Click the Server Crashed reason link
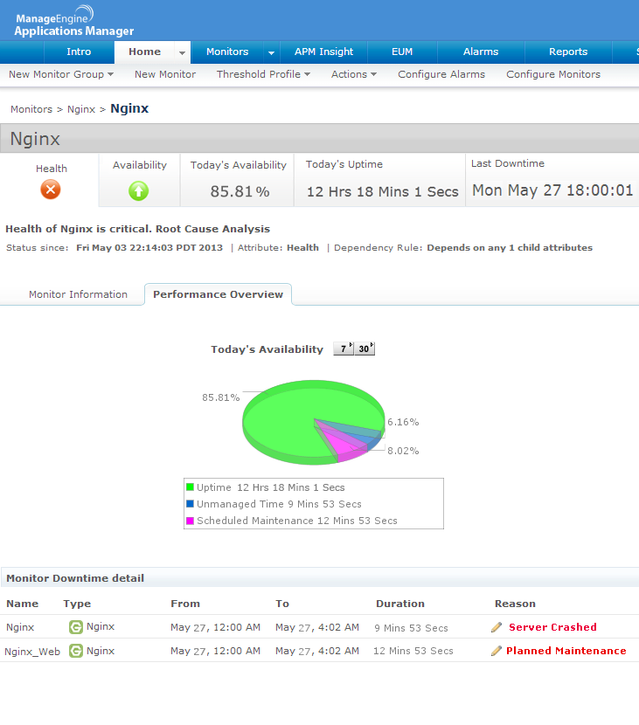The image size is (639, 725). (552, 627)
